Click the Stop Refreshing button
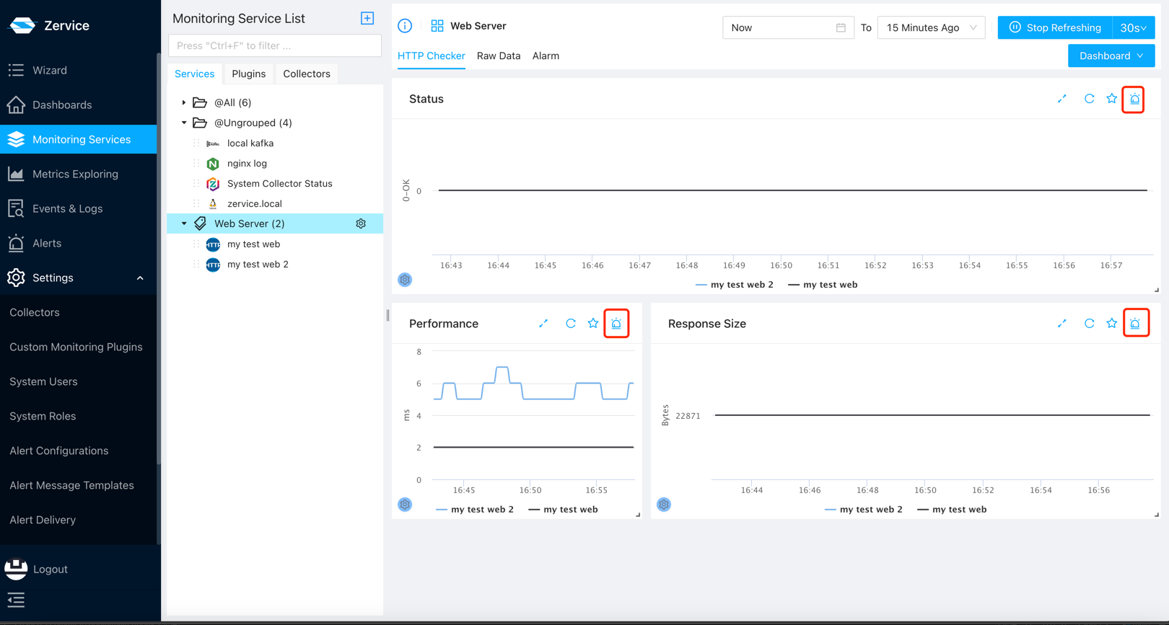 [x=1055, y=28]
